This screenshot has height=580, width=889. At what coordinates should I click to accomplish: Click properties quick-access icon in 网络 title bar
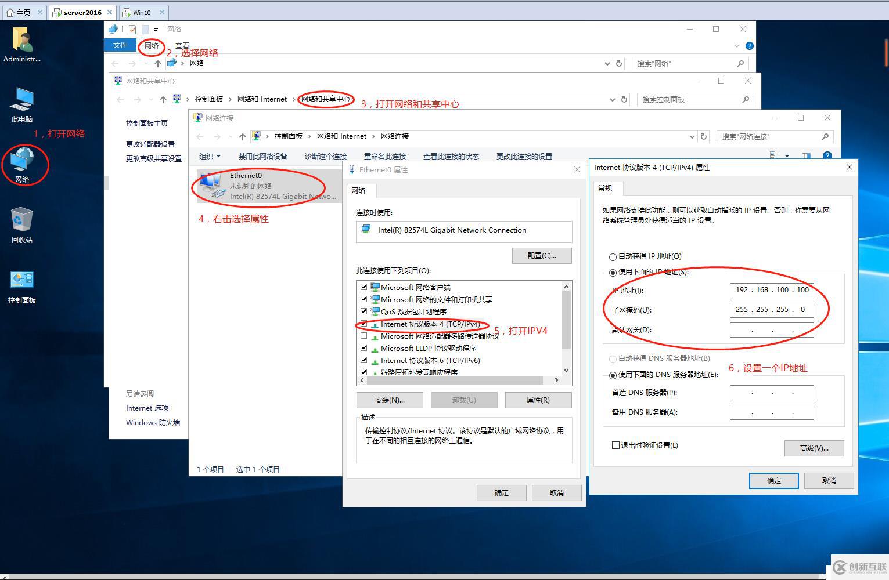click(x=132, y=29)
